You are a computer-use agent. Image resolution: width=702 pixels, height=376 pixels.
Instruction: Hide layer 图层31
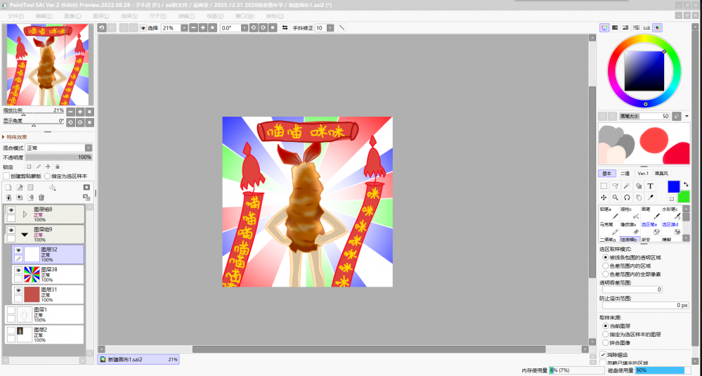click(18, 290)
